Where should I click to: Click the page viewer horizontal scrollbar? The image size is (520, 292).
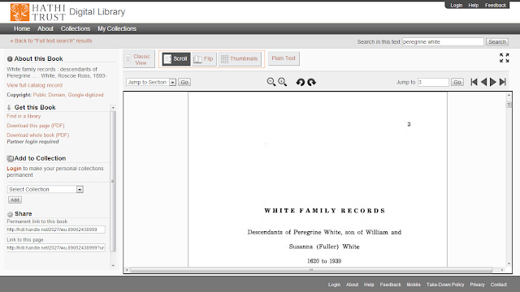(311, 270)
